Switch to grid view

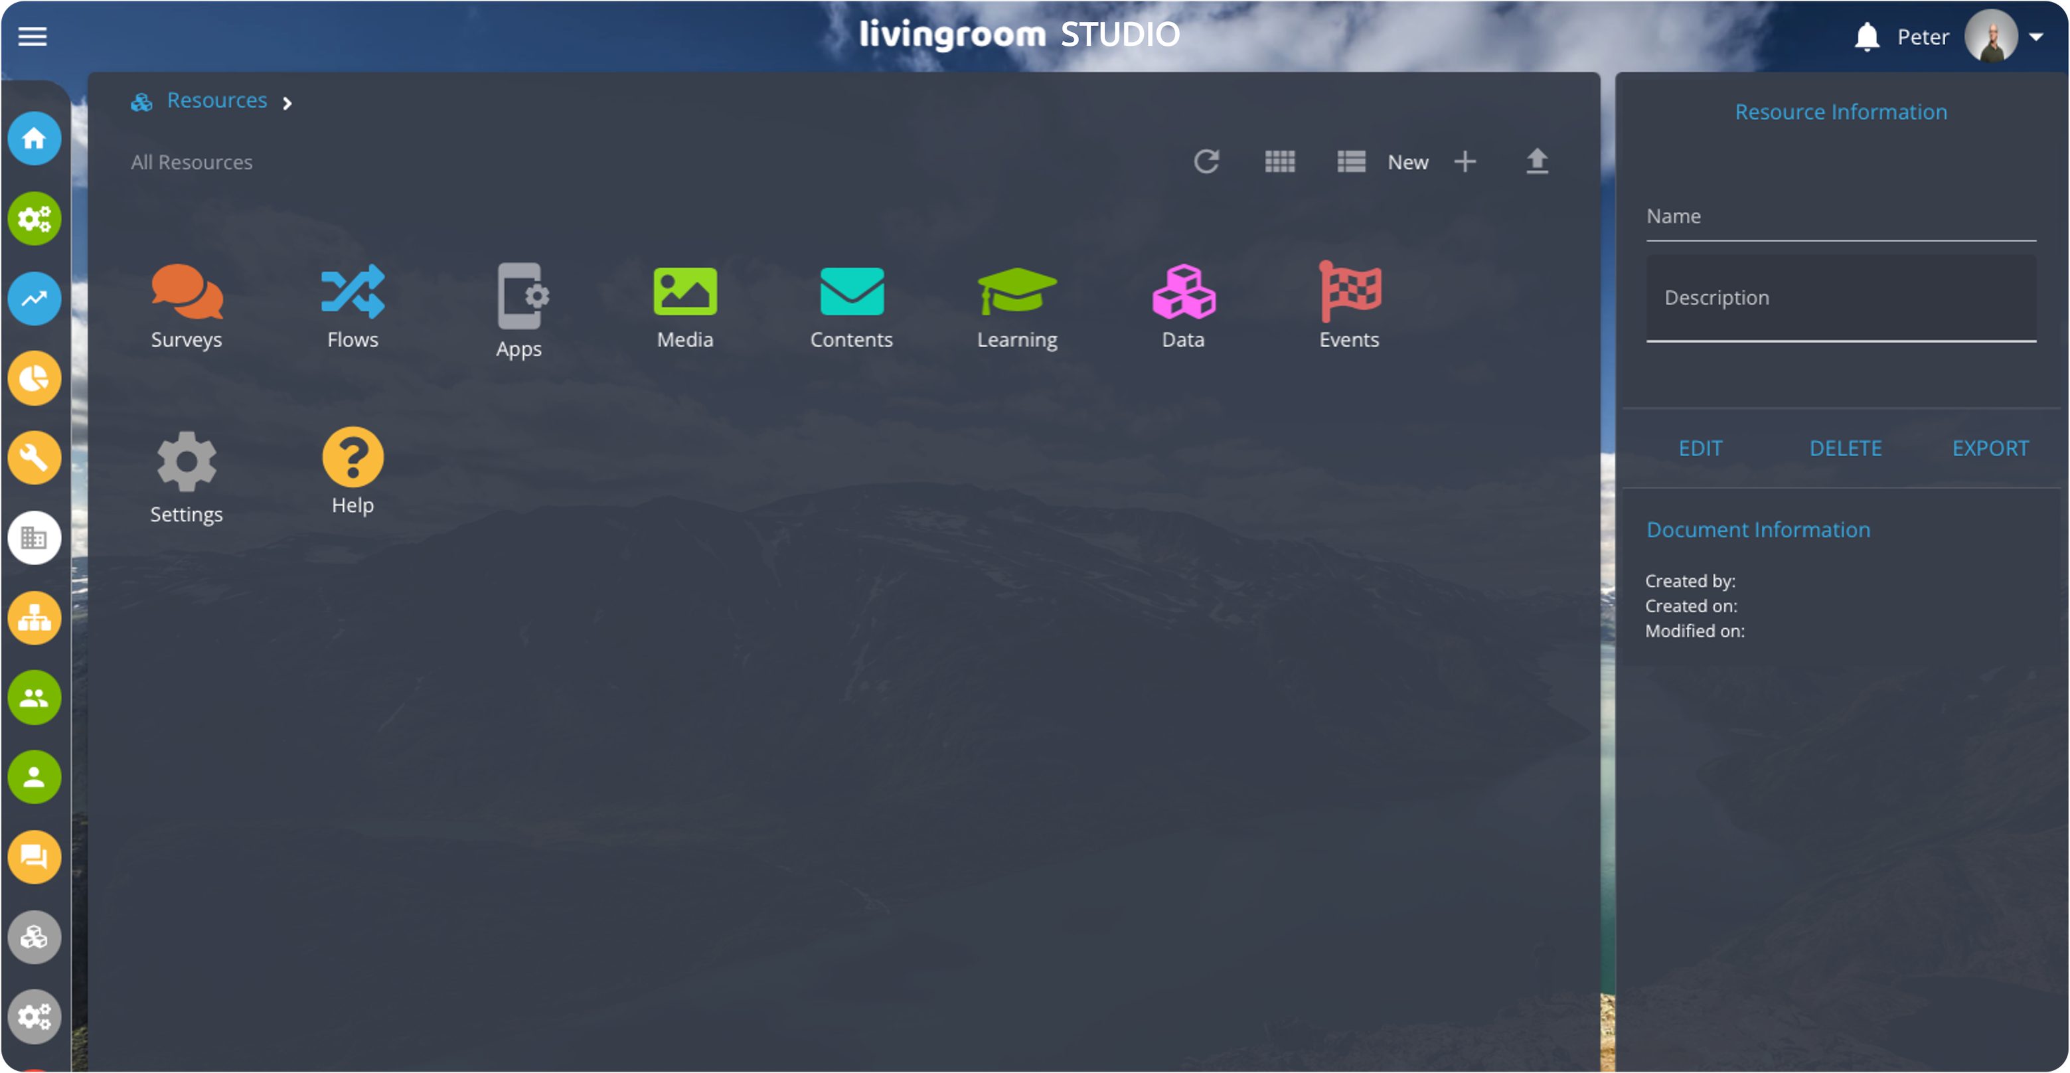[x=1280, y=161]
